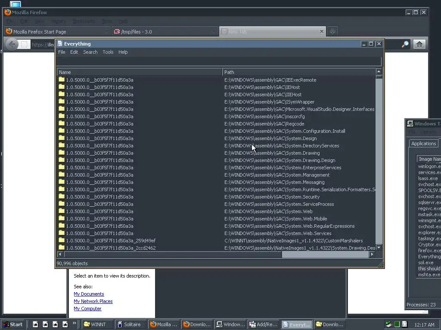Click the folder icon in the mscorcfg row

click(x=62, y=116)
